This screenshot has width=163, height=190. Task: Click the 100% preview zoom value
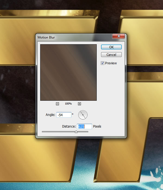click(x=68, y=104)
